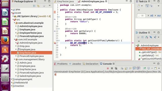The width and height of the screenshot is (162, 91).
Task: Click the Act link in Task List
Action: pos(159,16)
